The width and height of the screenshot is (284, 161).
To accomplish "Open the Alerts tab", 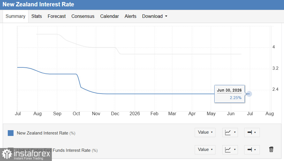I will pyautogui.click(x=130, y=16).
